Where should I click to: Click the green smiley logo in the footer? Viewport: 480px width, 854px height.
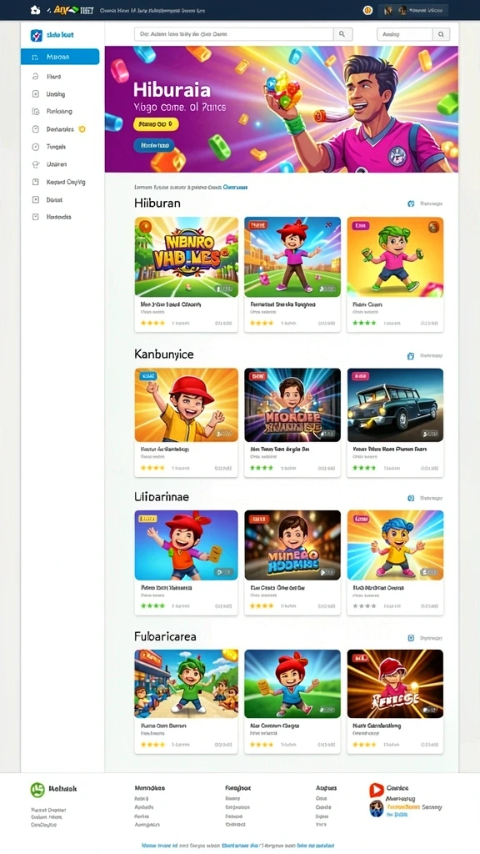click(37, 790)
